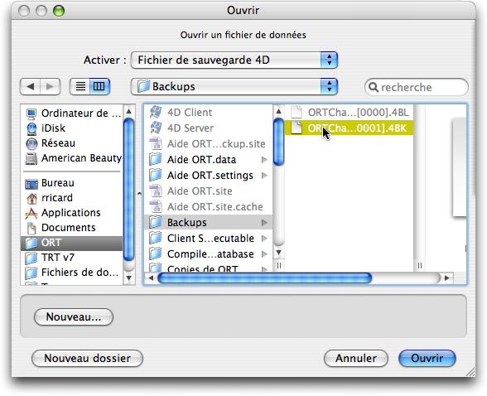Screen dimensions: 487x396
Task: Select the TRT v7 sidebar folder
Action: tap(58, 257)
